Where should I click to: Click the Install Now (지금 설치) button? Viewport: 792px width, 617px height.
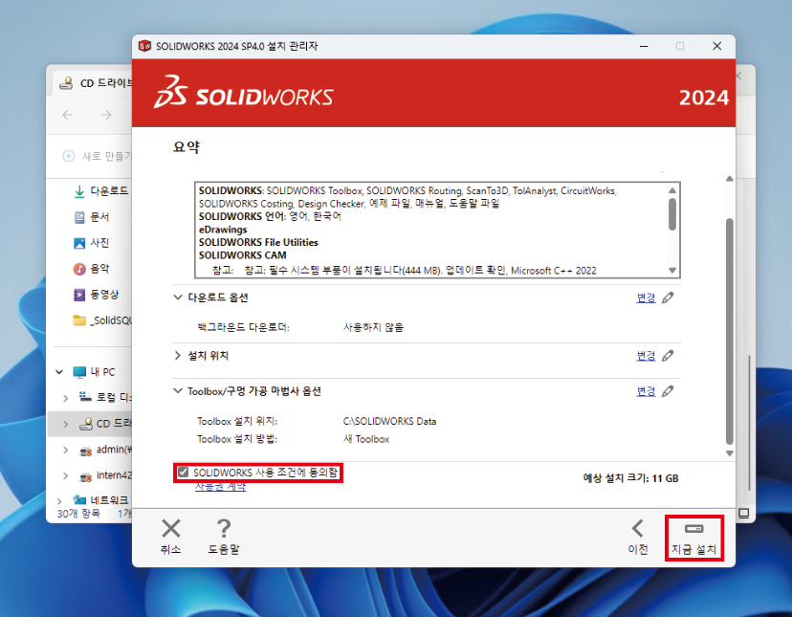point(694,539)
